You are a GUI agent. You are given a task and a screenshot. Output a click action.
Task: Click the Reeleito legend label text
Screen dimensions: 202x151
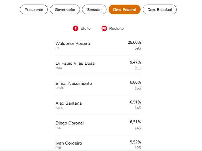pyautogui.click(x=116, y=29)
